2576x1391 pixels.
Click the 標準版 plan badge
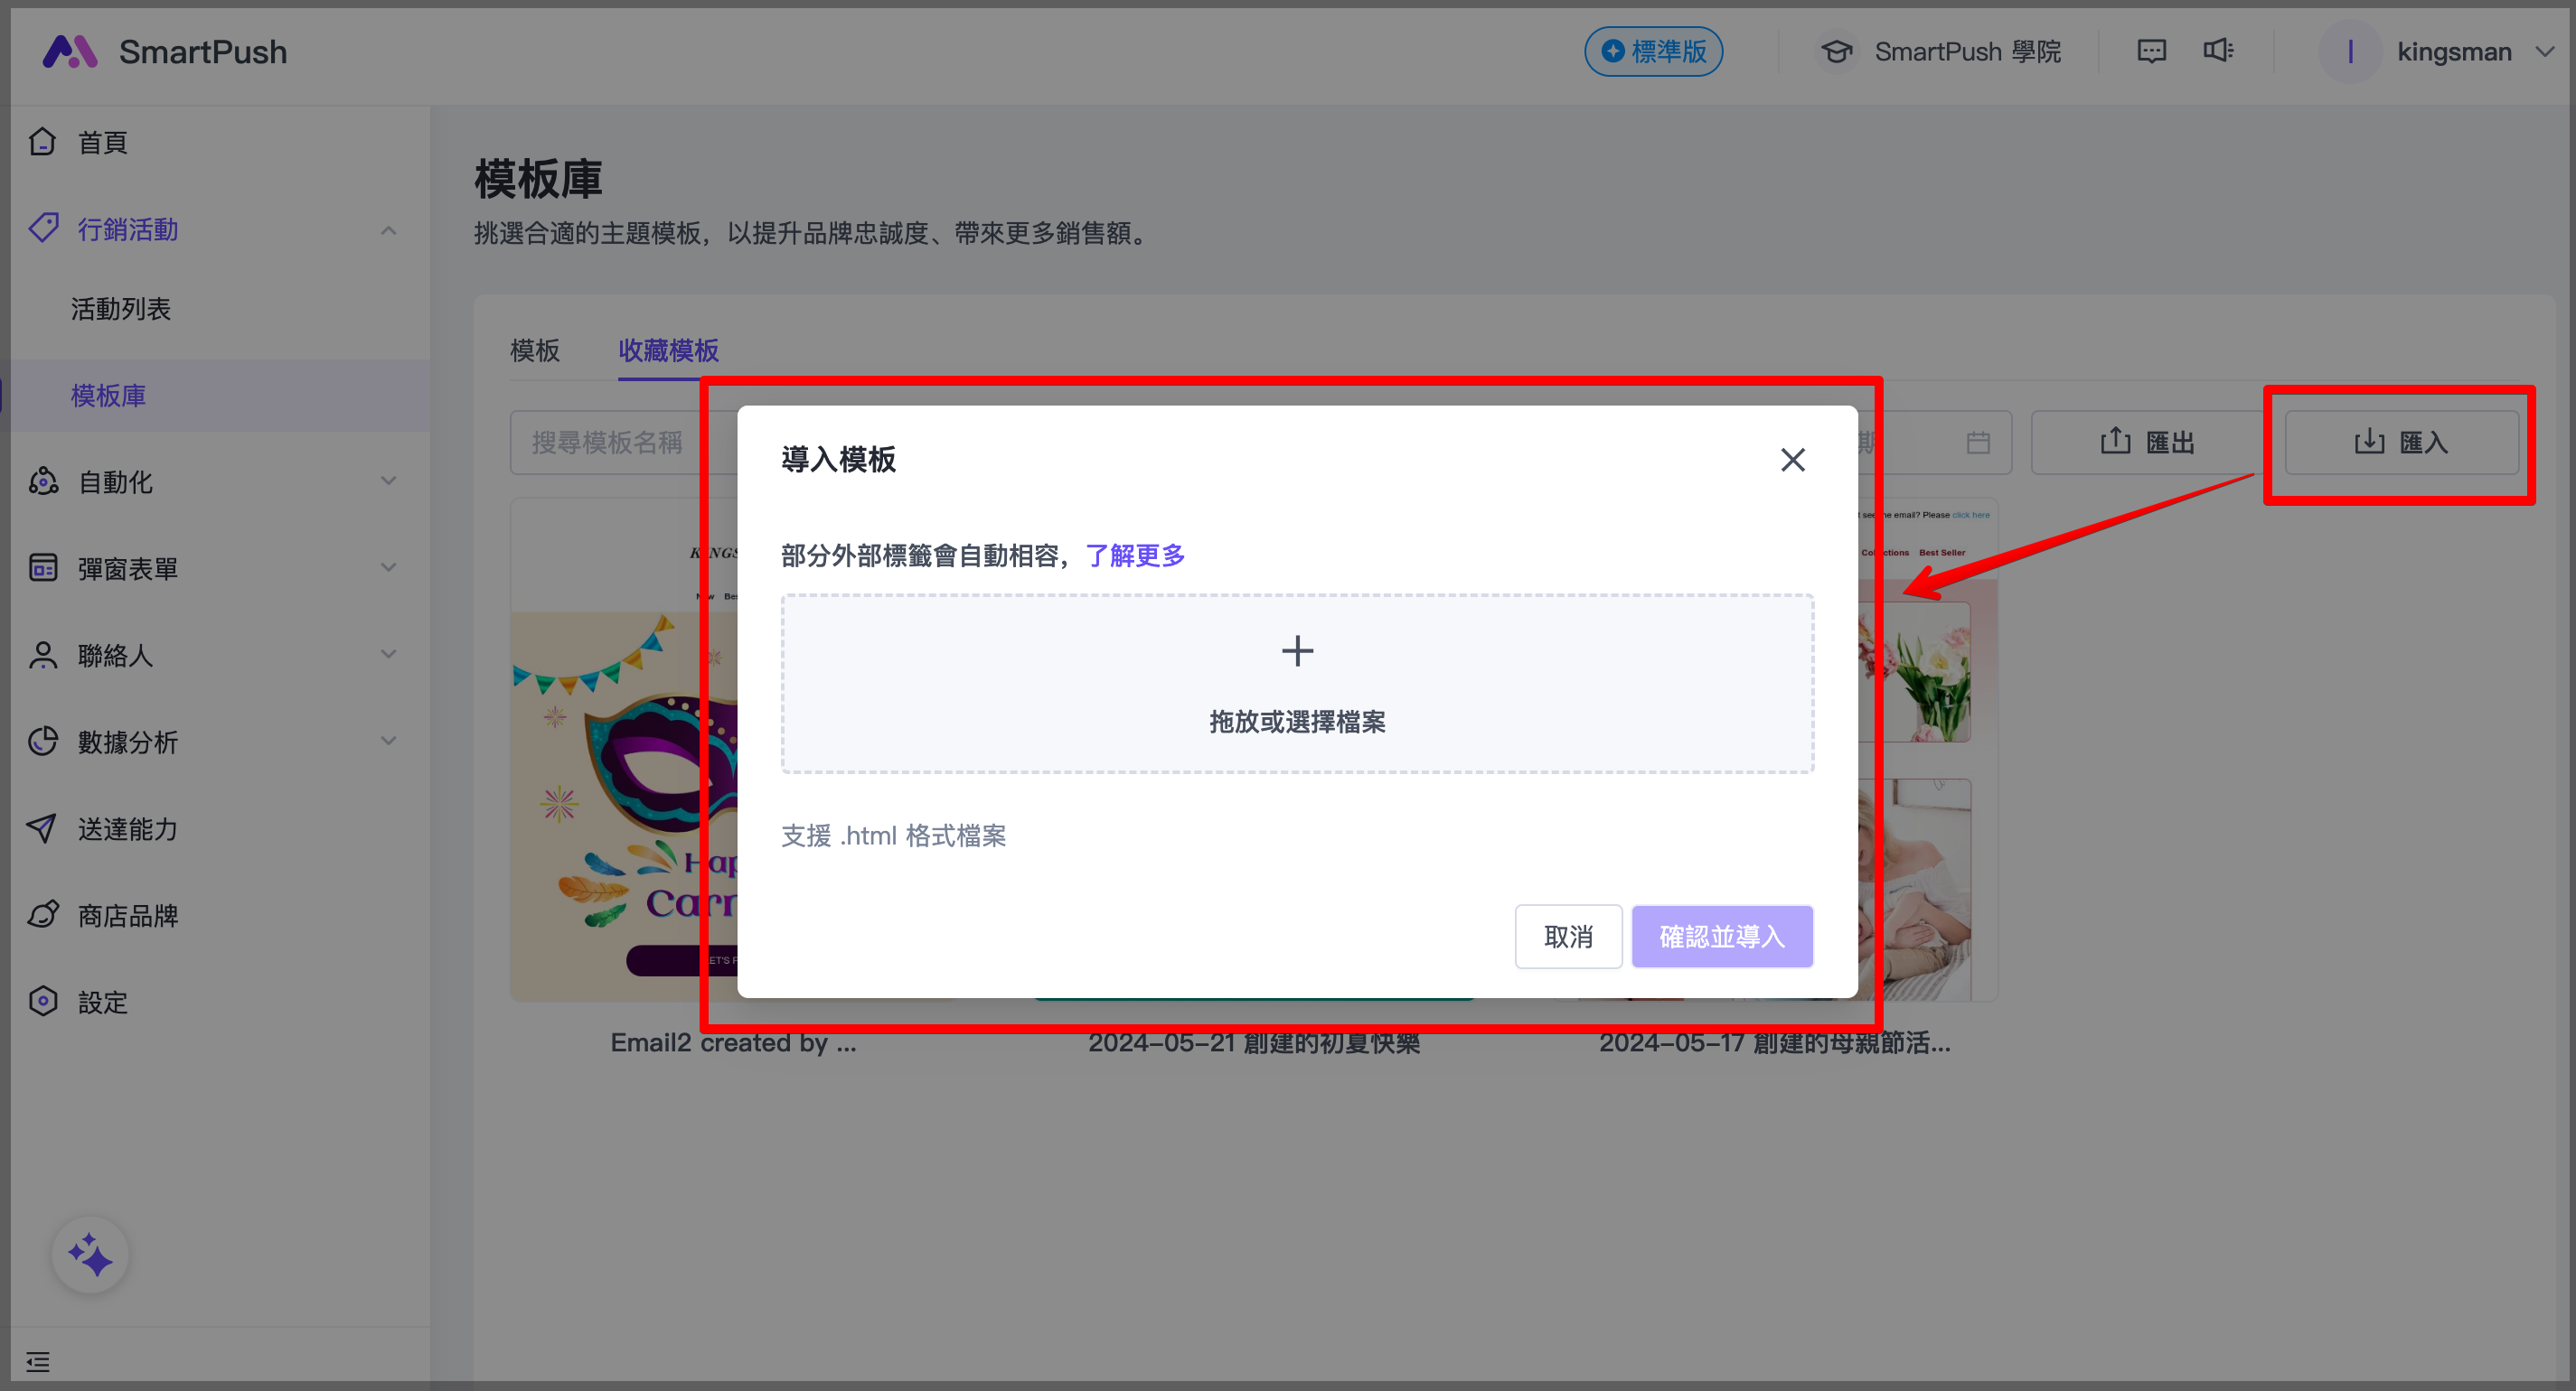coord(1653,52)
